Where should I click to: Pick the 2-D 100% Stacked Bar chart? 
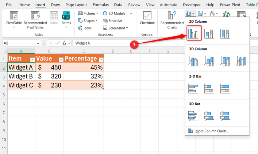[225, 89]
